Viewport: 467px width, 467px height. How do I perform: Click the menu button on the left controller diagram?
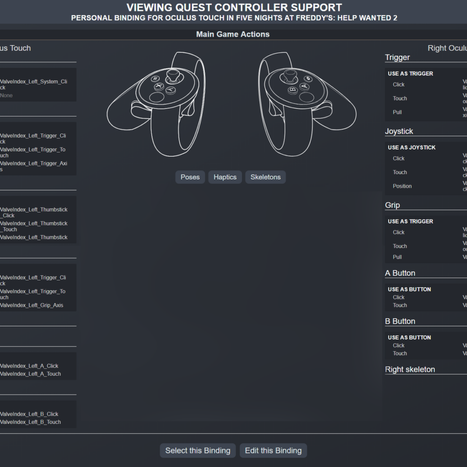point(155,79)
